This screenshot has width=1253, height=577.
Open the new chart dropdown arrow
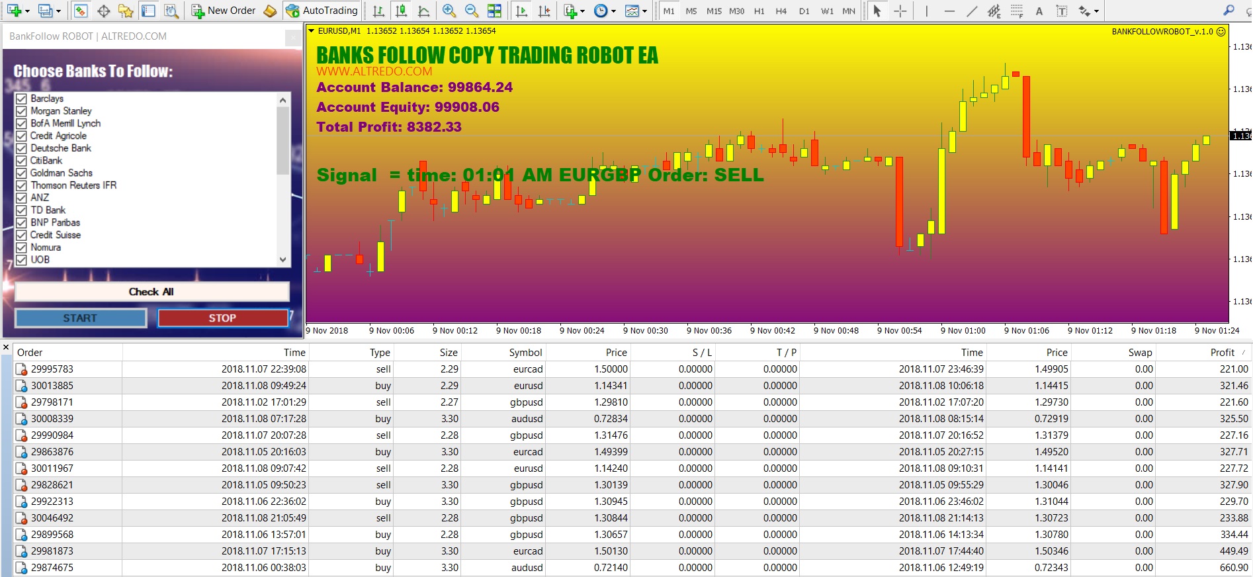26,11
